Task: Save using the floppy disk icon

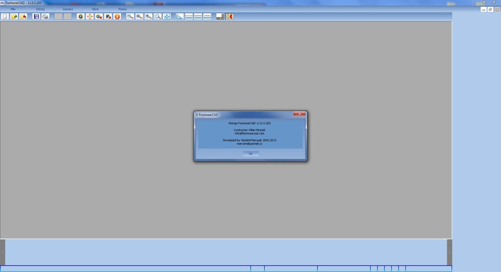Action: tap(36, 17)
